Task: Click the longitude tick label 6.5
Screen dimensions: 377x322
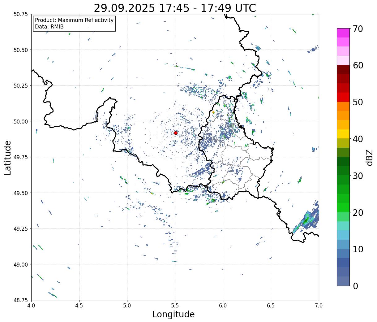Action: (x=271, y=306)
